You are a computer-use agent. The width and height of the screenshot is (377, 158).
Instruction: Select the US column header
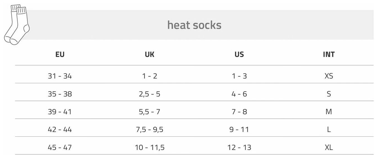pos(239,54)
